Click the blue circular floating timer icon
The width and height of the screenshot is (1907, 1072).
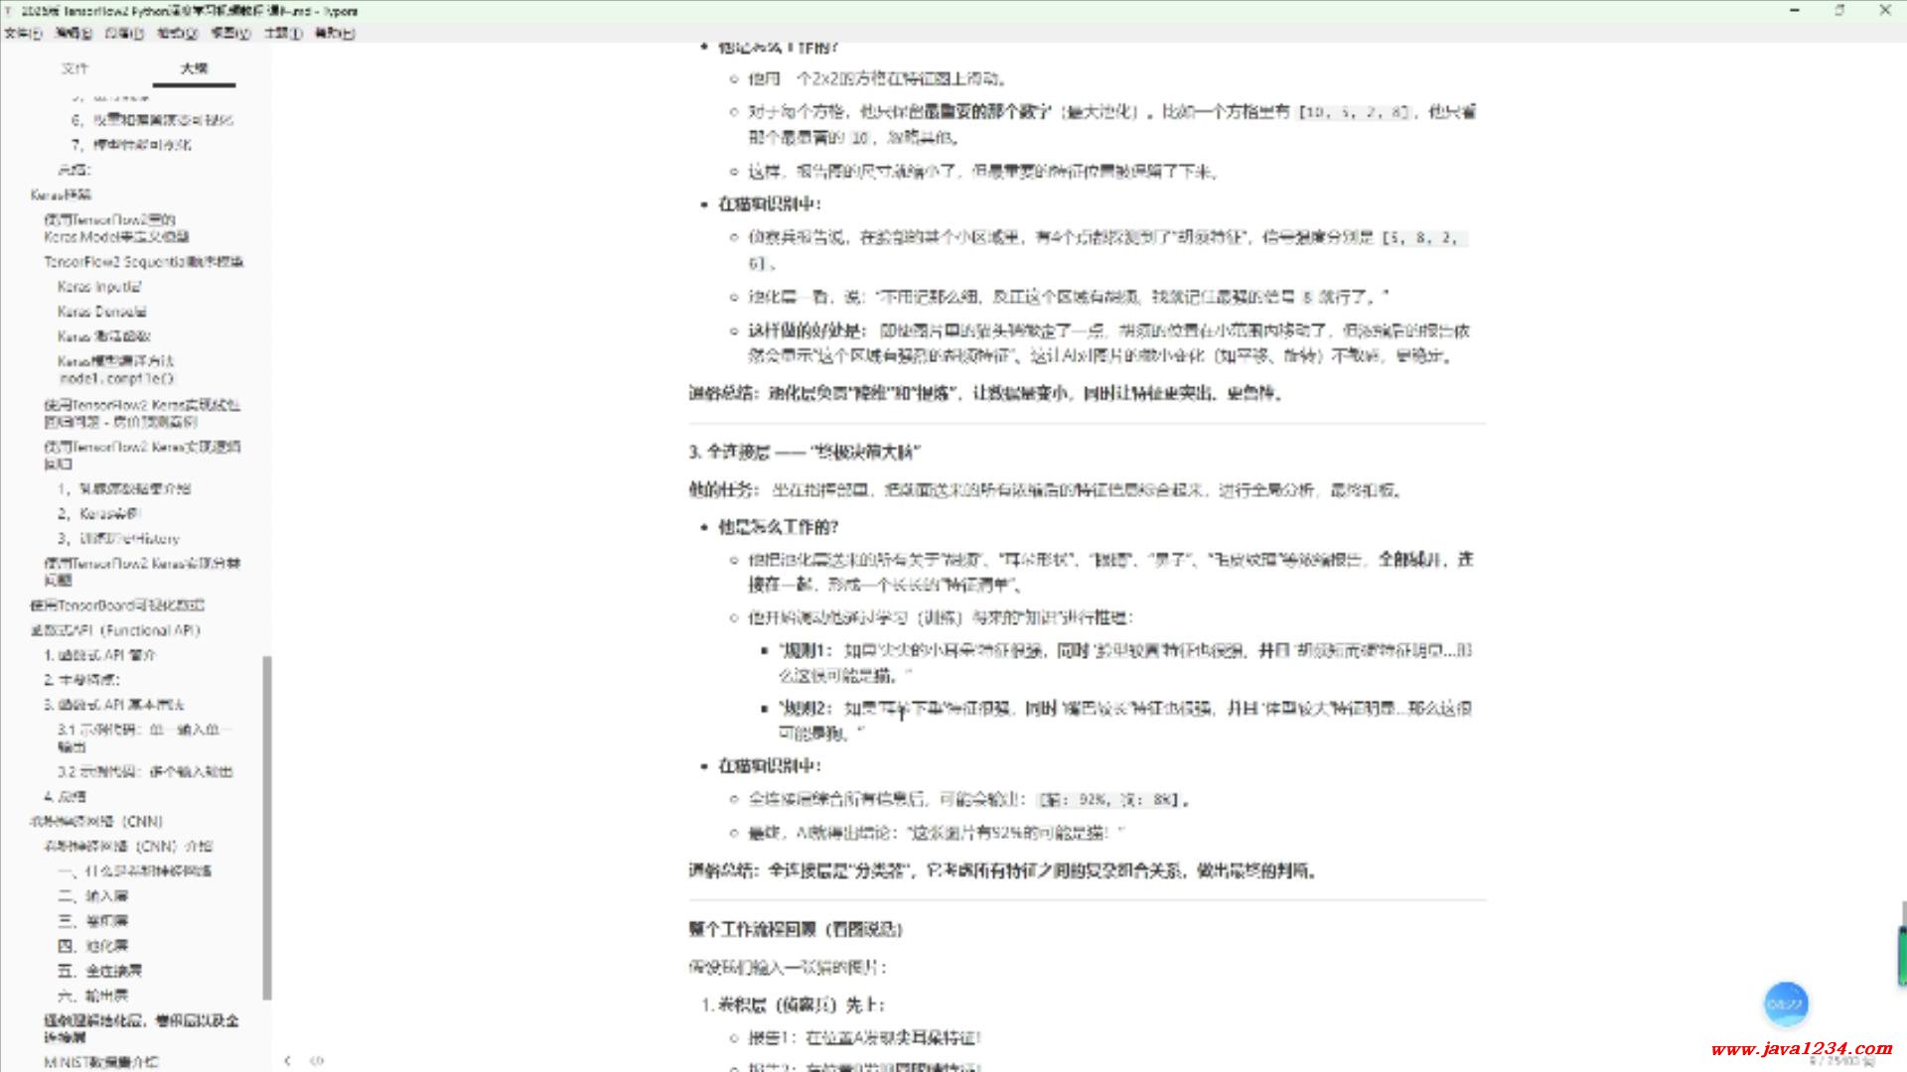pos(1785,1004)
